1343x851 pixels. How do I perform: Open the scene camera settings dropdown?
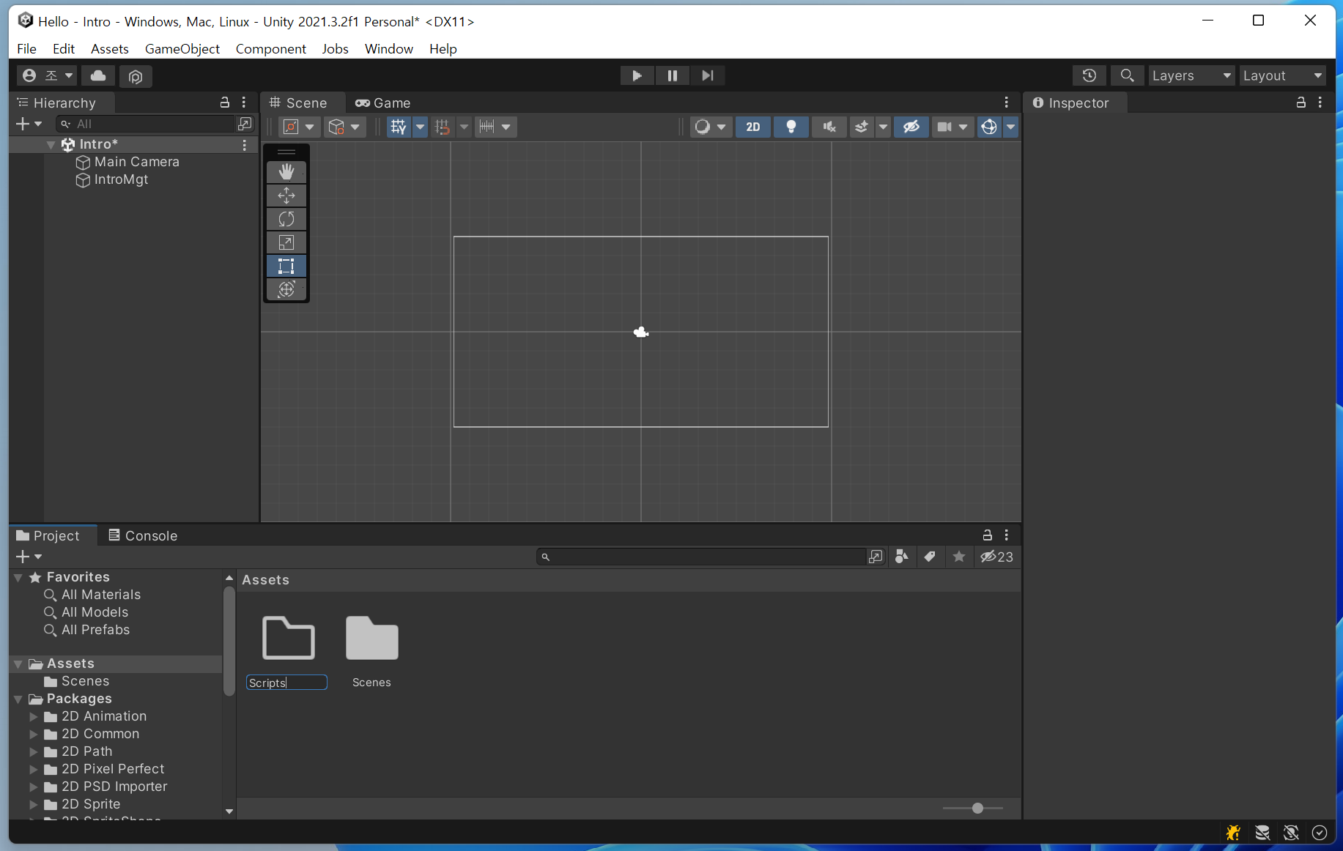[x=952, y=127]
